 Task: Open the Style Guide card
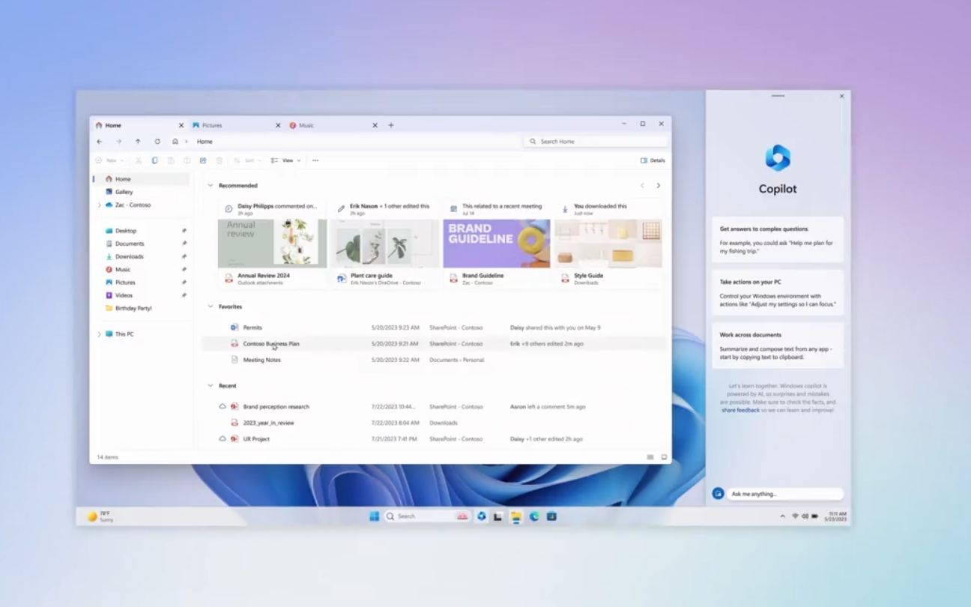(x=608, y=243)
